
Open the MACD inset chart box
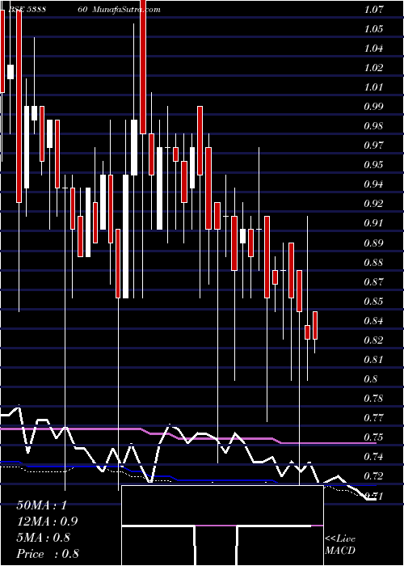[222, 526]
